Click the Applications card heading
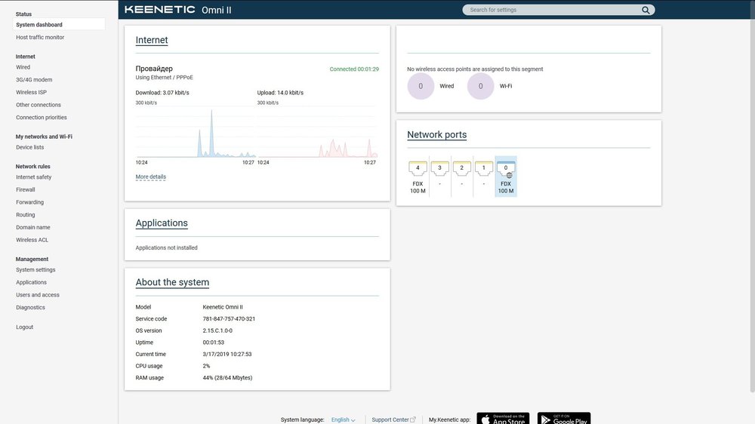 click(x=162, y=223)
